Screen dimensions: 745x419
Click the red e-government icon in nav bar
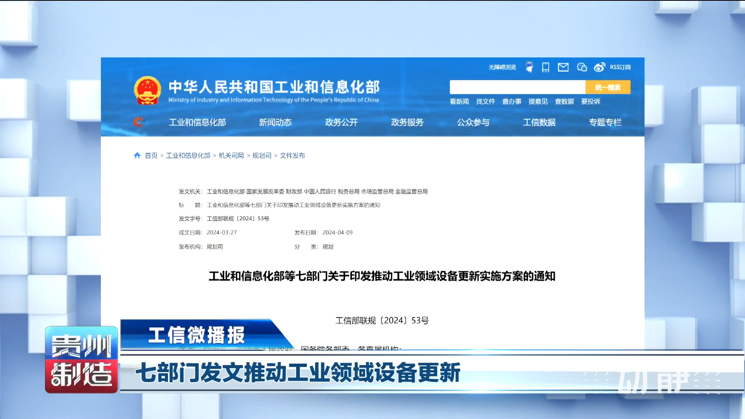click(139, 122)
